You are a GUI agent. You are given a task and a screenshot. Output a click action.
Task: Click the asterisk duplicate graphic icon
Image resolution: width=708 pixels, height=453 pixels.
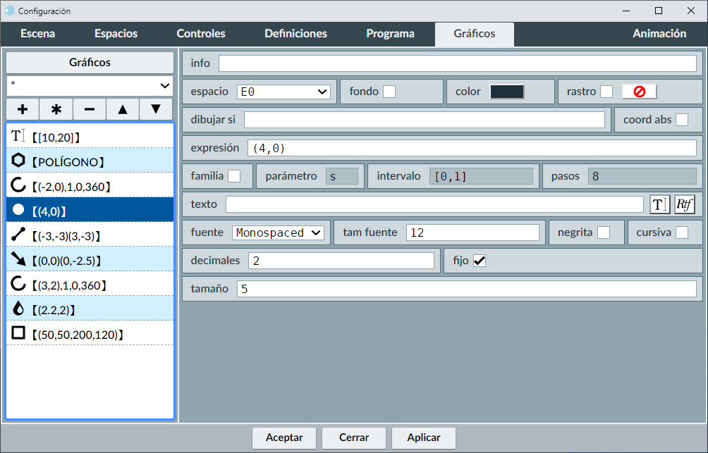(x=56, y=109)
